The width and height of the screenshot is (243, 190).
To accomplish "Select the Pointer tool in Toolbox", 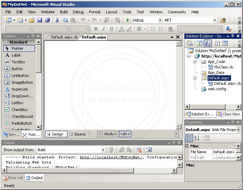I will [19, 48].
